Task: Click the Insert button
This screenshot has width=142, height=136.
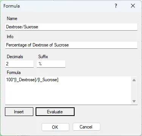Action: click(x=19, y=112)
